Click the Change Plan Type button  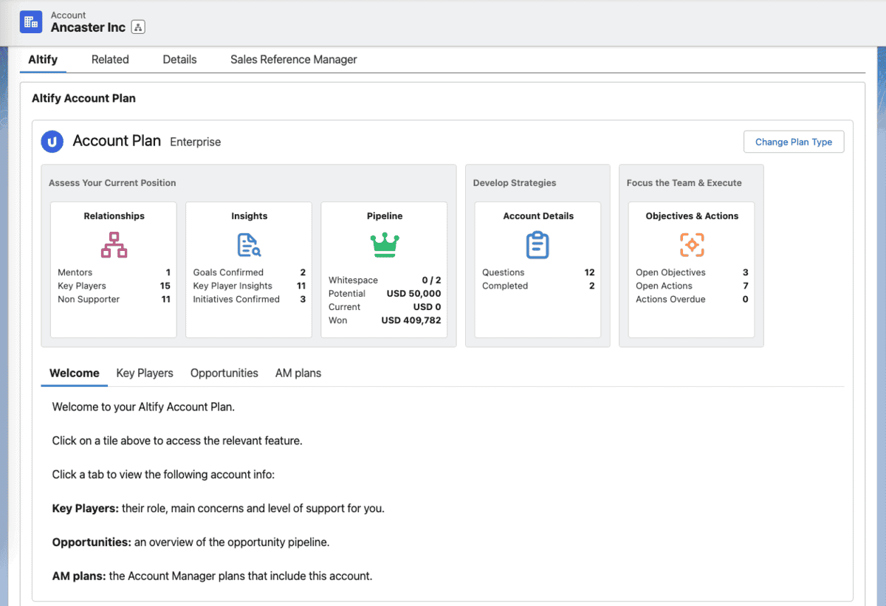coord(794,142)
